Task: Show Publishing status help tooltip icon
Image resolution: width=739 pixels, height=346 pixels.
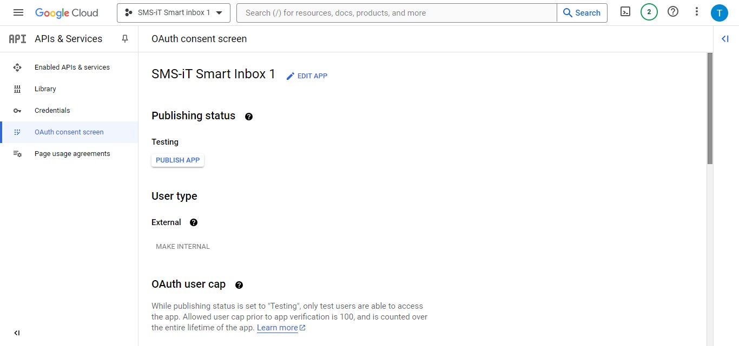Action: 249,117
